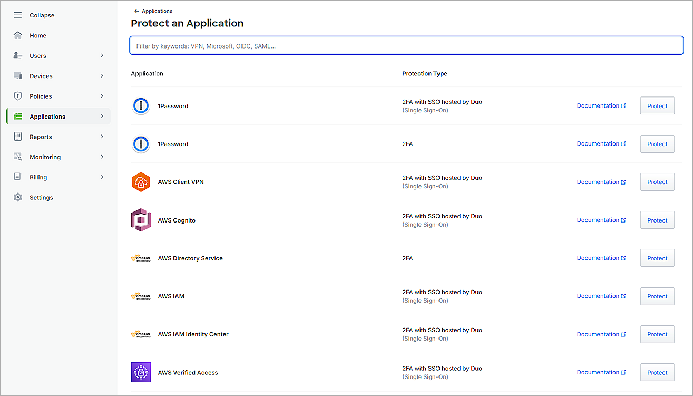Image resolution: width=693 pixels, height=396 pixels.
Task: Expand the Users submenu chevron
Action: pyautogui.click(x=102, y=55)
